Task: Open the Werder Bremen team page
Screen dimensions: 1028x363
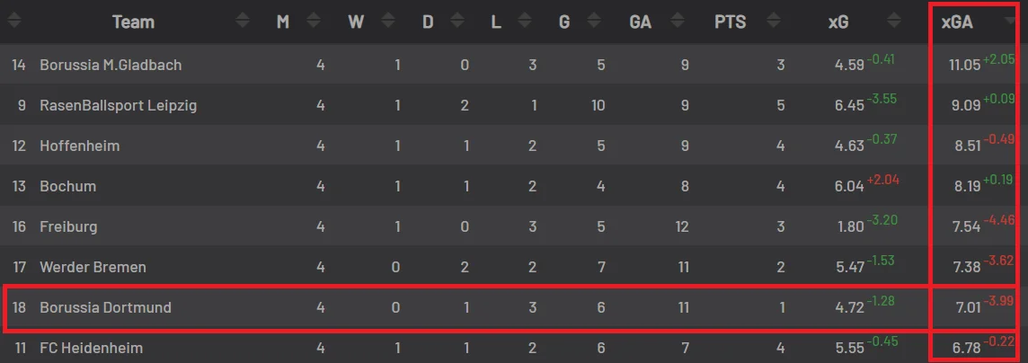Action: tap(93, 267)
